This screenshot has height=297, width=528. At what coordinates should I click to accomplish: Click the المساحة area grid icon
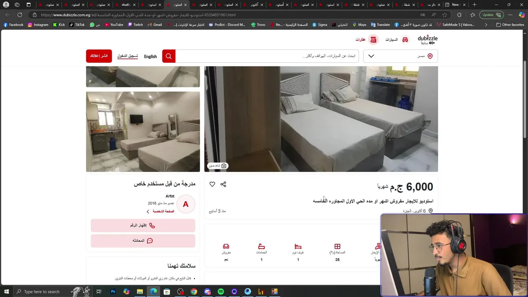[x=337, y=246]
